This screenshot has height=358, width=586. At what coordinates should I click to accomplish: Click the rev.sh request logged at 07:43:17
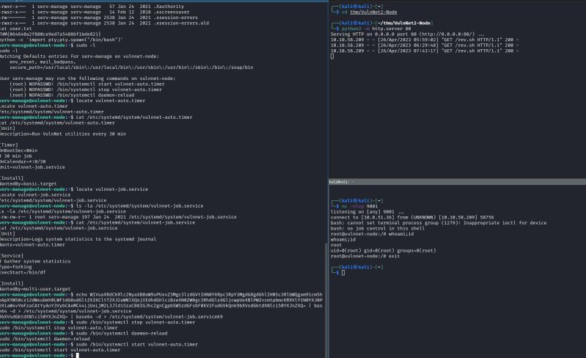point(424,51)
